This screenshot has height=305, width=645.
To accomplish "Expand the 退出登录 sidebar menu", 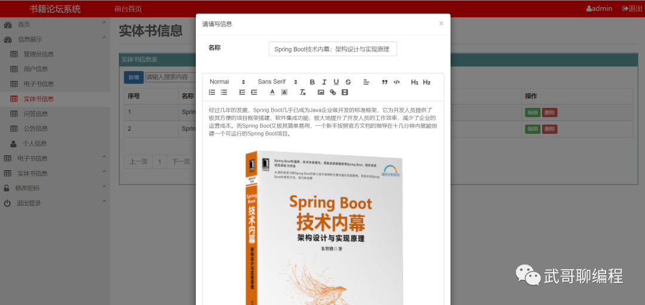I will coord(55,203).
